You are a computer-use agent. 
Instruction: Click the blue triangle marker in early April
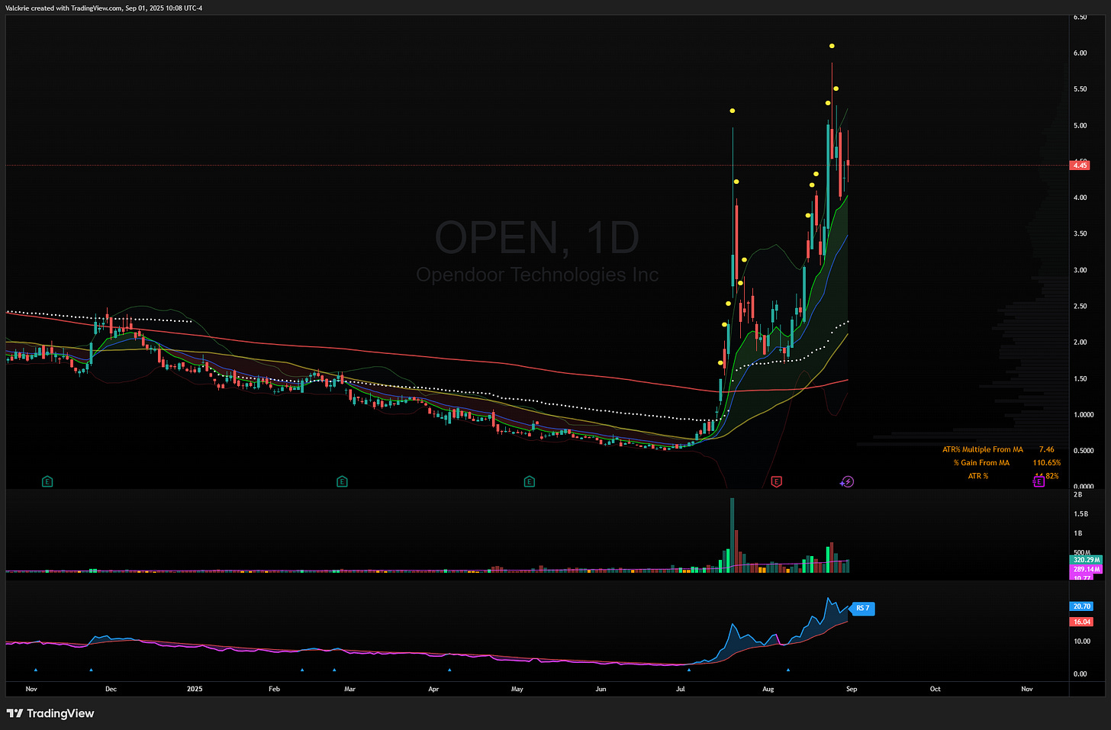449,670
